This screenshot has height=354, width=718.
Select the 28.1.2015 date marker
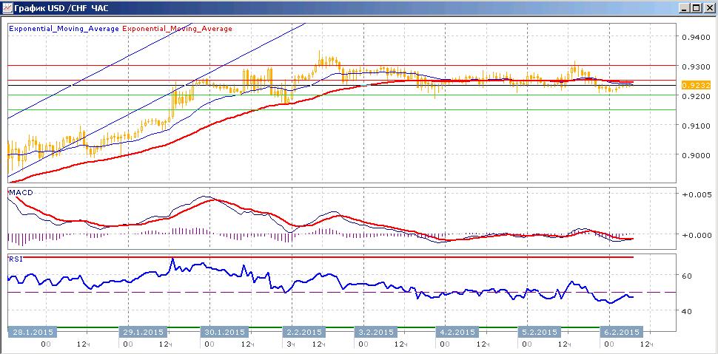32,332
